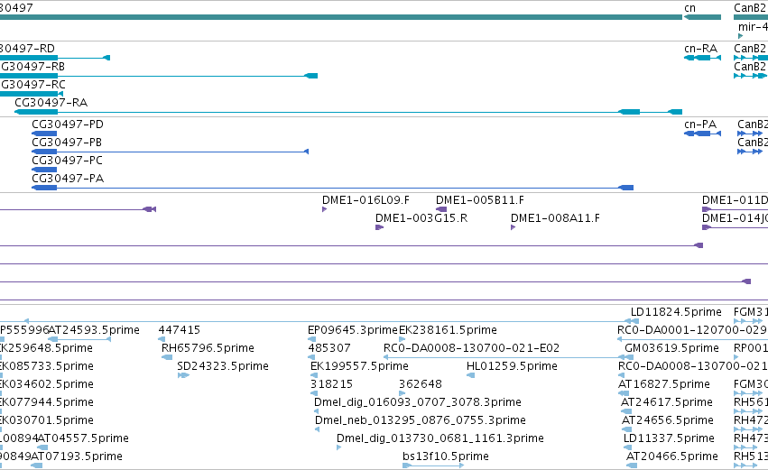Image resolution: width=768 pixels, height=470 pixels.
Task: Open Dmel_neb_013295_0876_0755.3prime EST
Action: click(318, 429)
